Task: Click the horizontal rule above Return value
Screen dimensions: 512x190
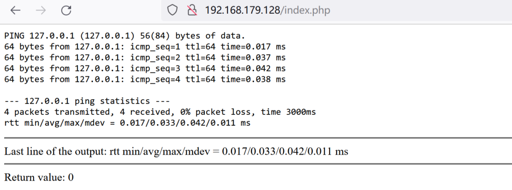Action: 256,164
